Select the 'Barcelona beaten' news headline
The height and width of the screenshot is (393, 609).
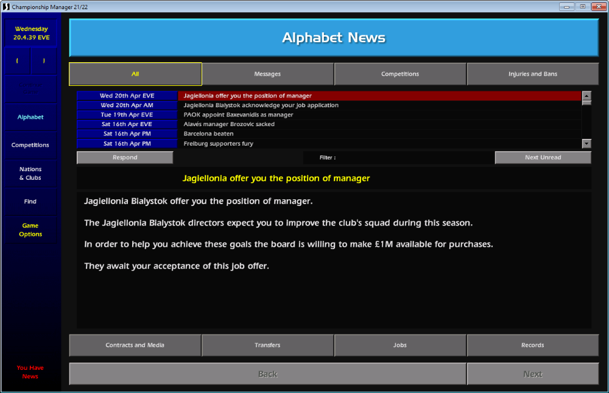click(379, 133)
